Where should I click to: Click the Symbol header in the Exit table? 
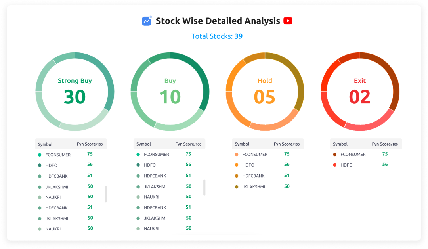pos(340,144)
